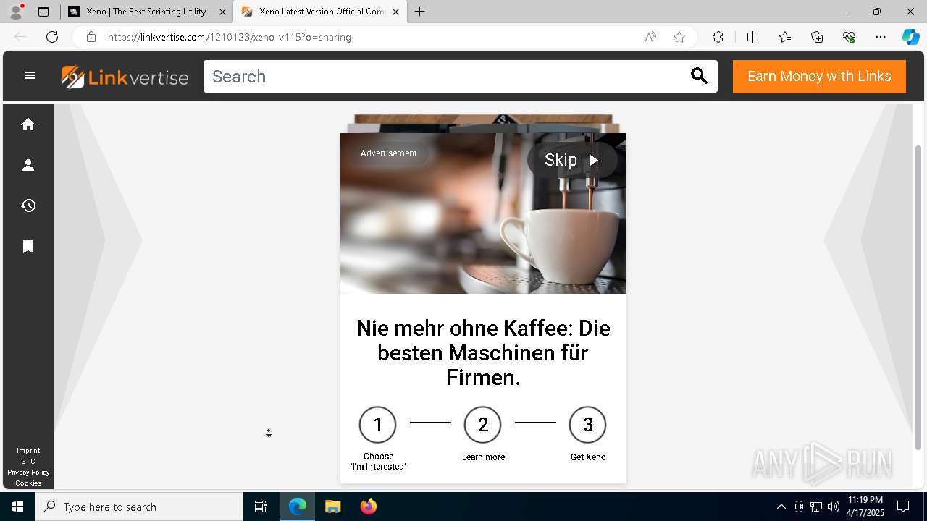Close the Xeno Latest Version tab
Viewport: 927px width, 521px height.
pos(395,12)
